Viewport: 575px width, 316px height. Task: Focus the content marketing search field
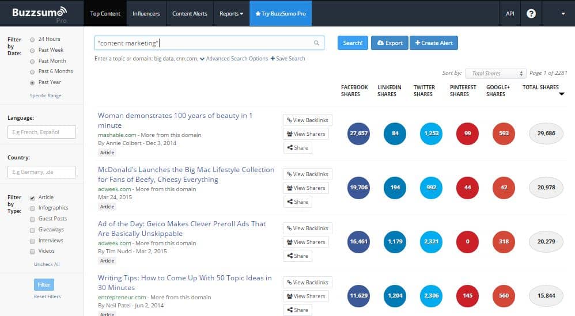click(209, 43)
